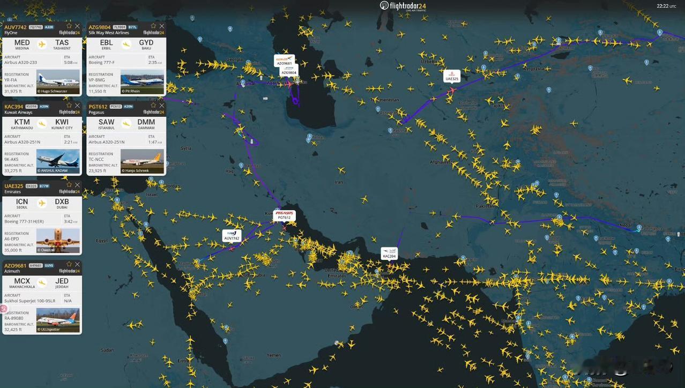Close the UAE325 Emirates flight card
The height and width of the screenshot is (388, 685).
[x=77, y=185]
